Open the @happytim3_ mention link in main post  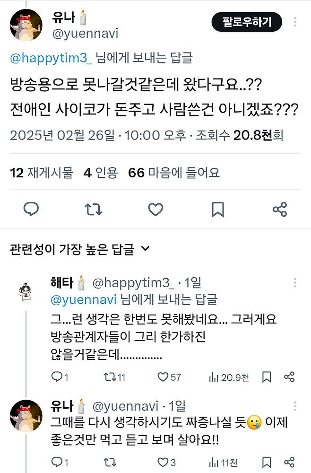[x=51, y=58]
